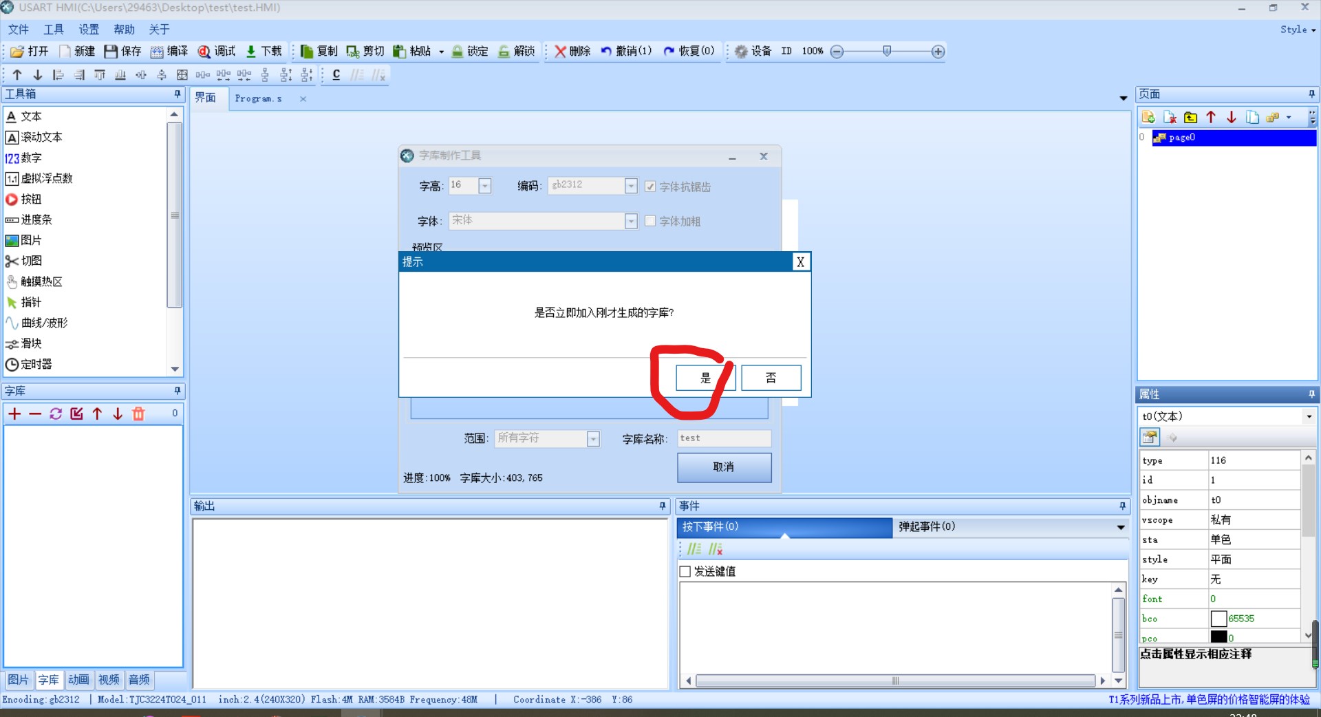The width and height of the screenshot is (1321, 717).
Task: Open the 字高 font height dropdown
Action: point(485,186)
